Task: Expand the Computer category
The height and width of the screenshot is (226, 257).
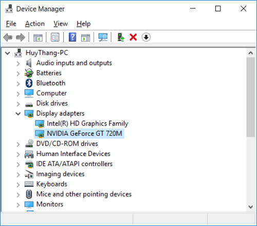Action: [18, 94]
